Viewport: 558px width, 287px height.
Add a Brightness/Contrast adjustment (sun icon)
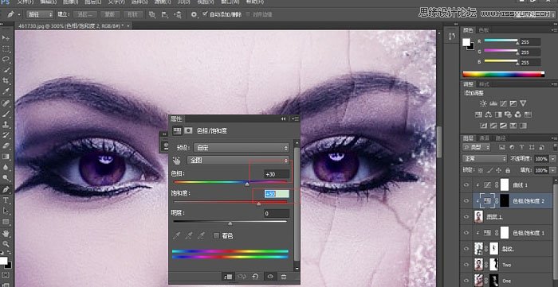(x=483, y=103)
